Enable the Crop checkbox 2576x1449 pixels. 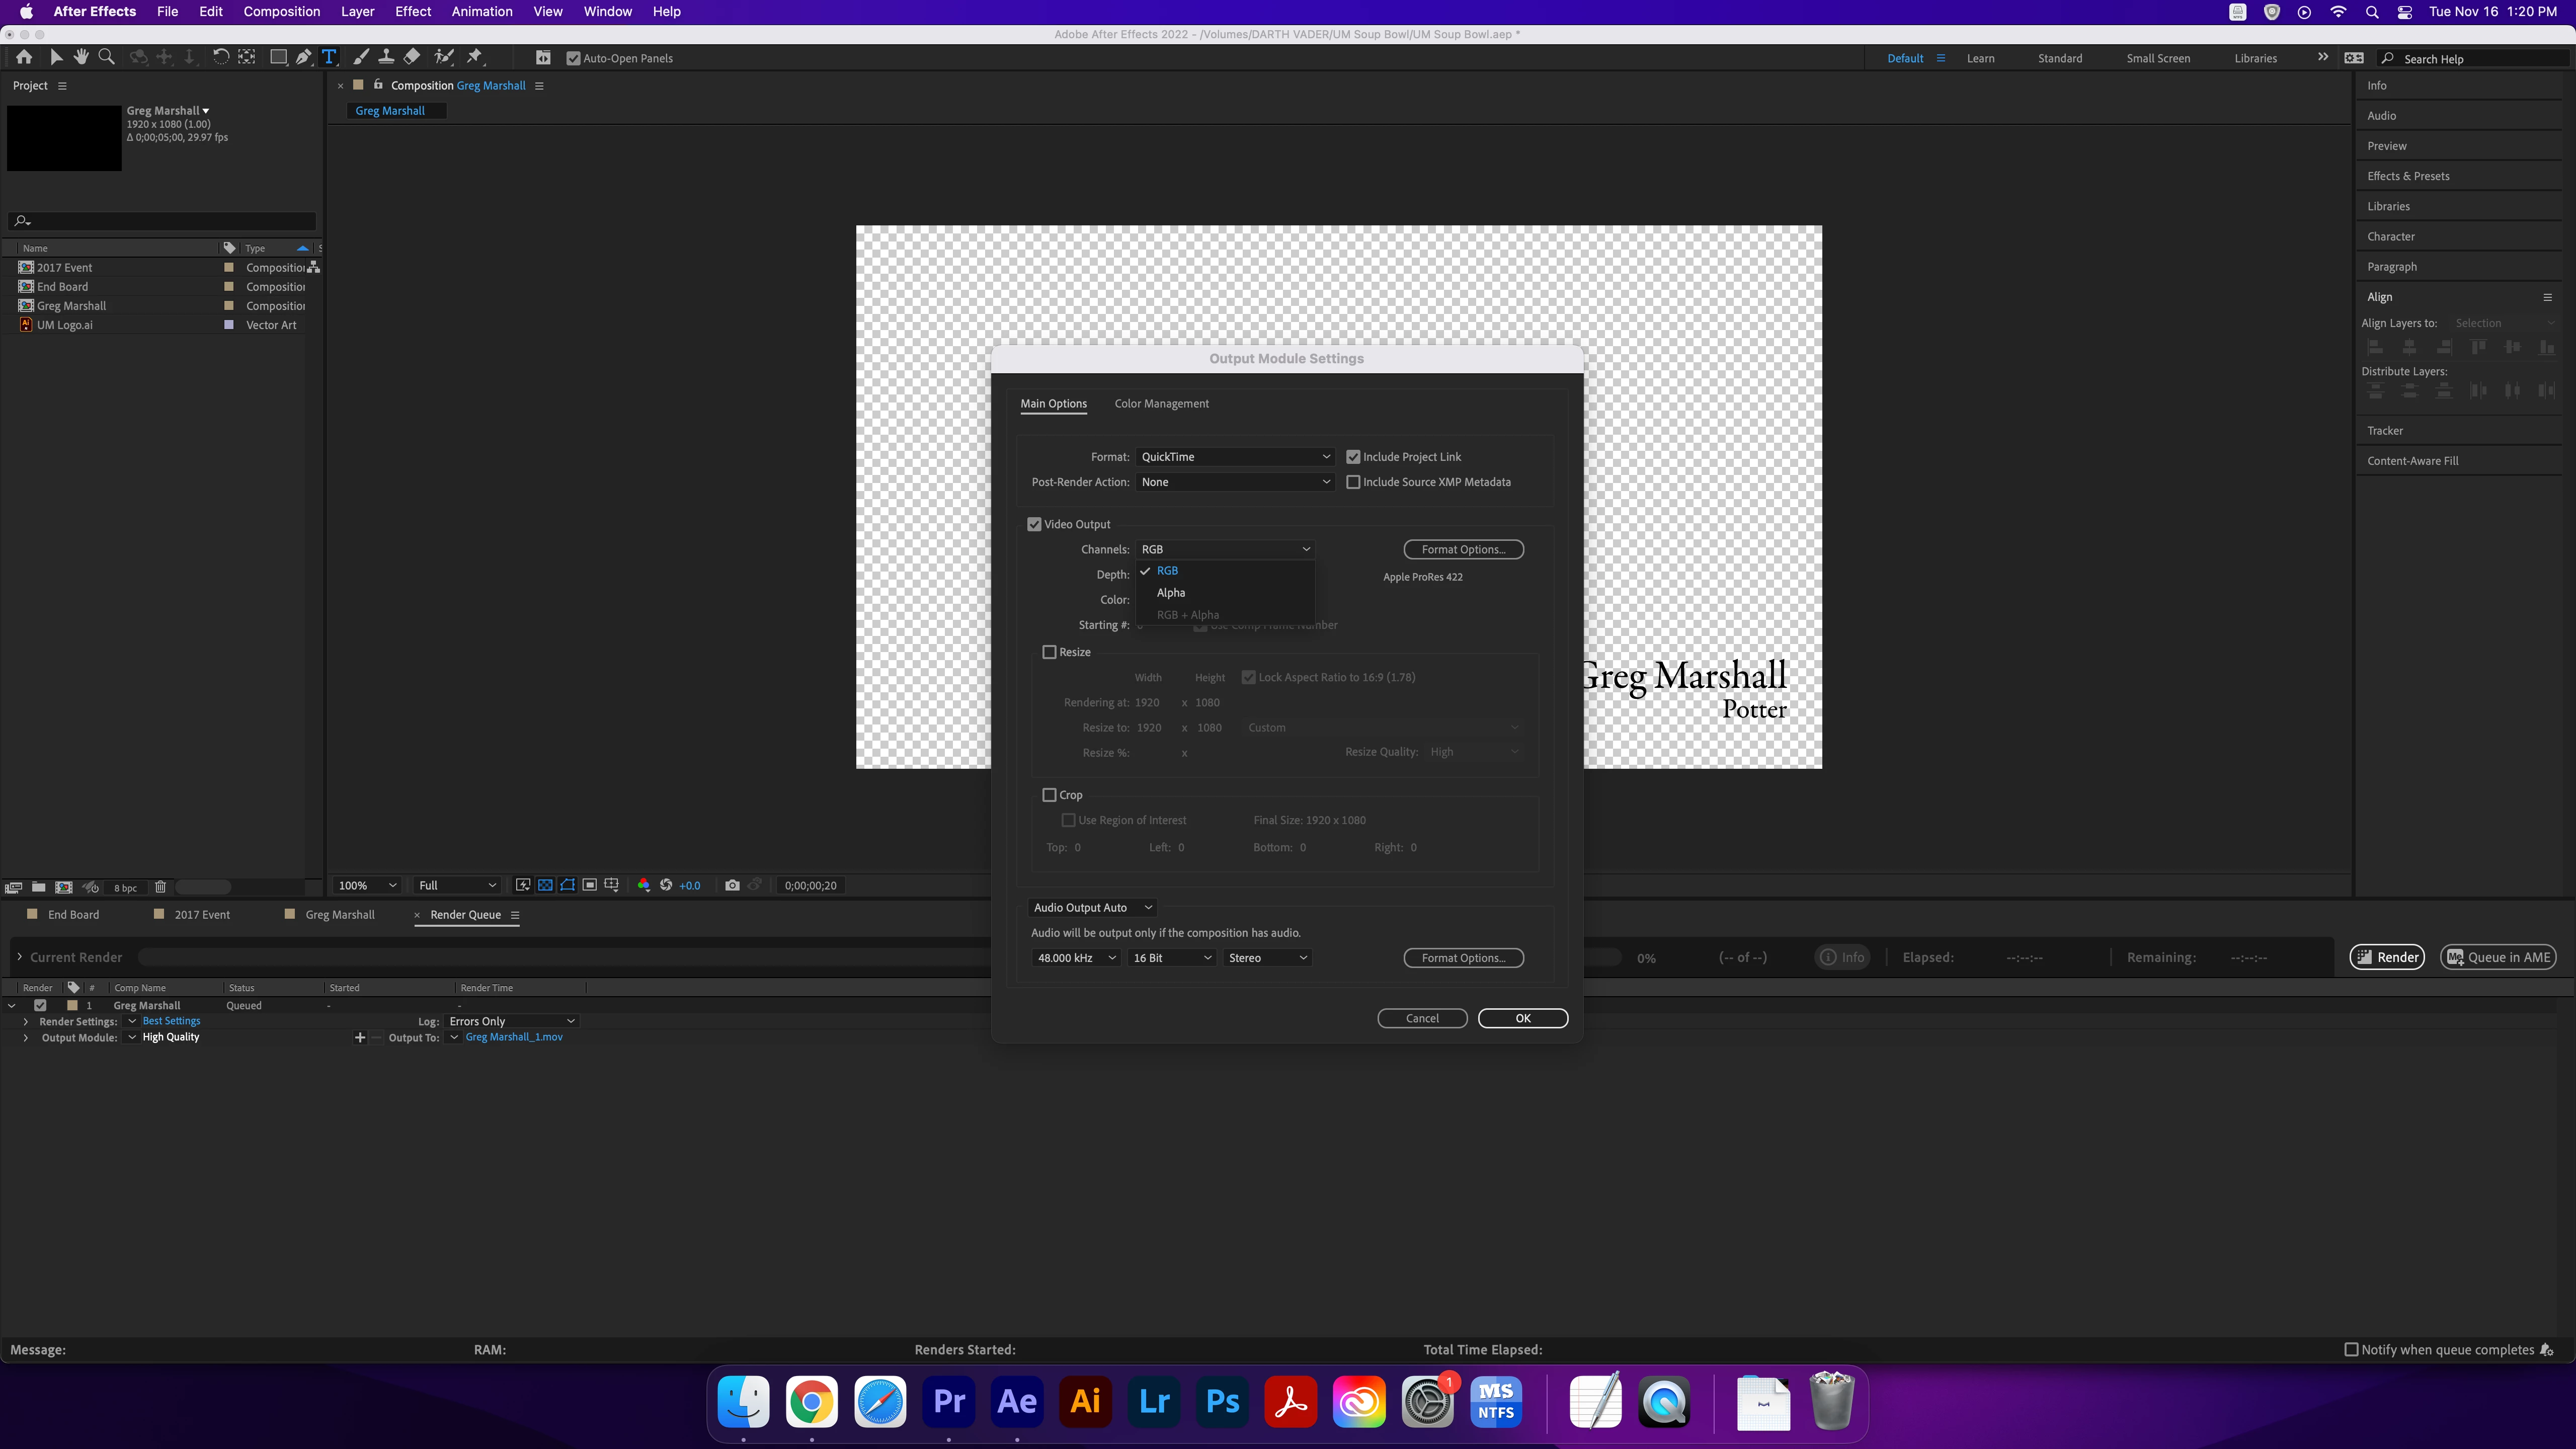[x=1049, y=795]
